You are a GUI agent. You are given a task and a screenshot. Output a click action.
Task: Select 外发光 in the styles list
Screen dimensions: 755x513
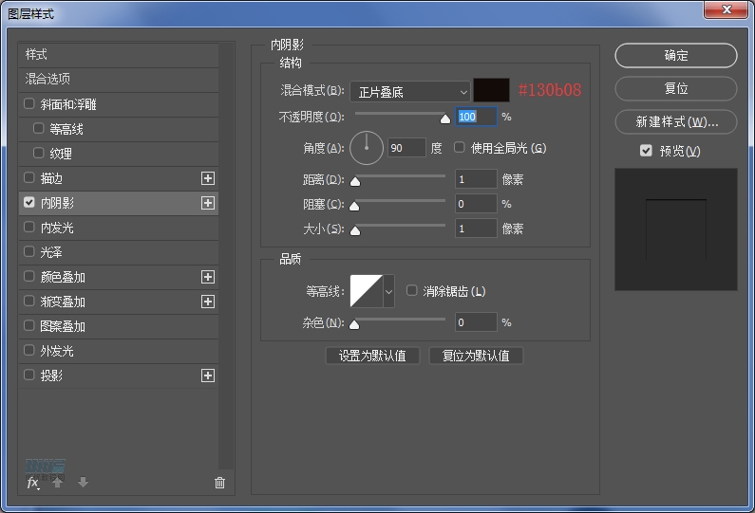(x=56, y=351)
